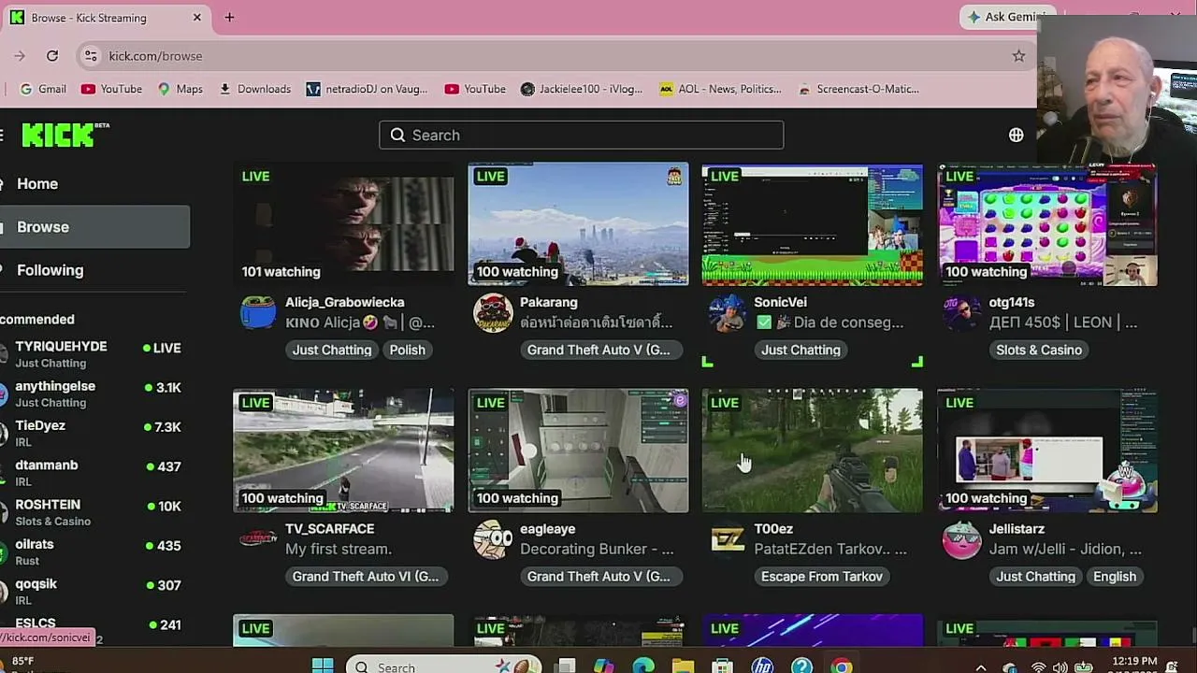The width and height of the screenshot is (1197, 673).
Task: Open the Gmail bookmark
Action: (x=43, y=89)
